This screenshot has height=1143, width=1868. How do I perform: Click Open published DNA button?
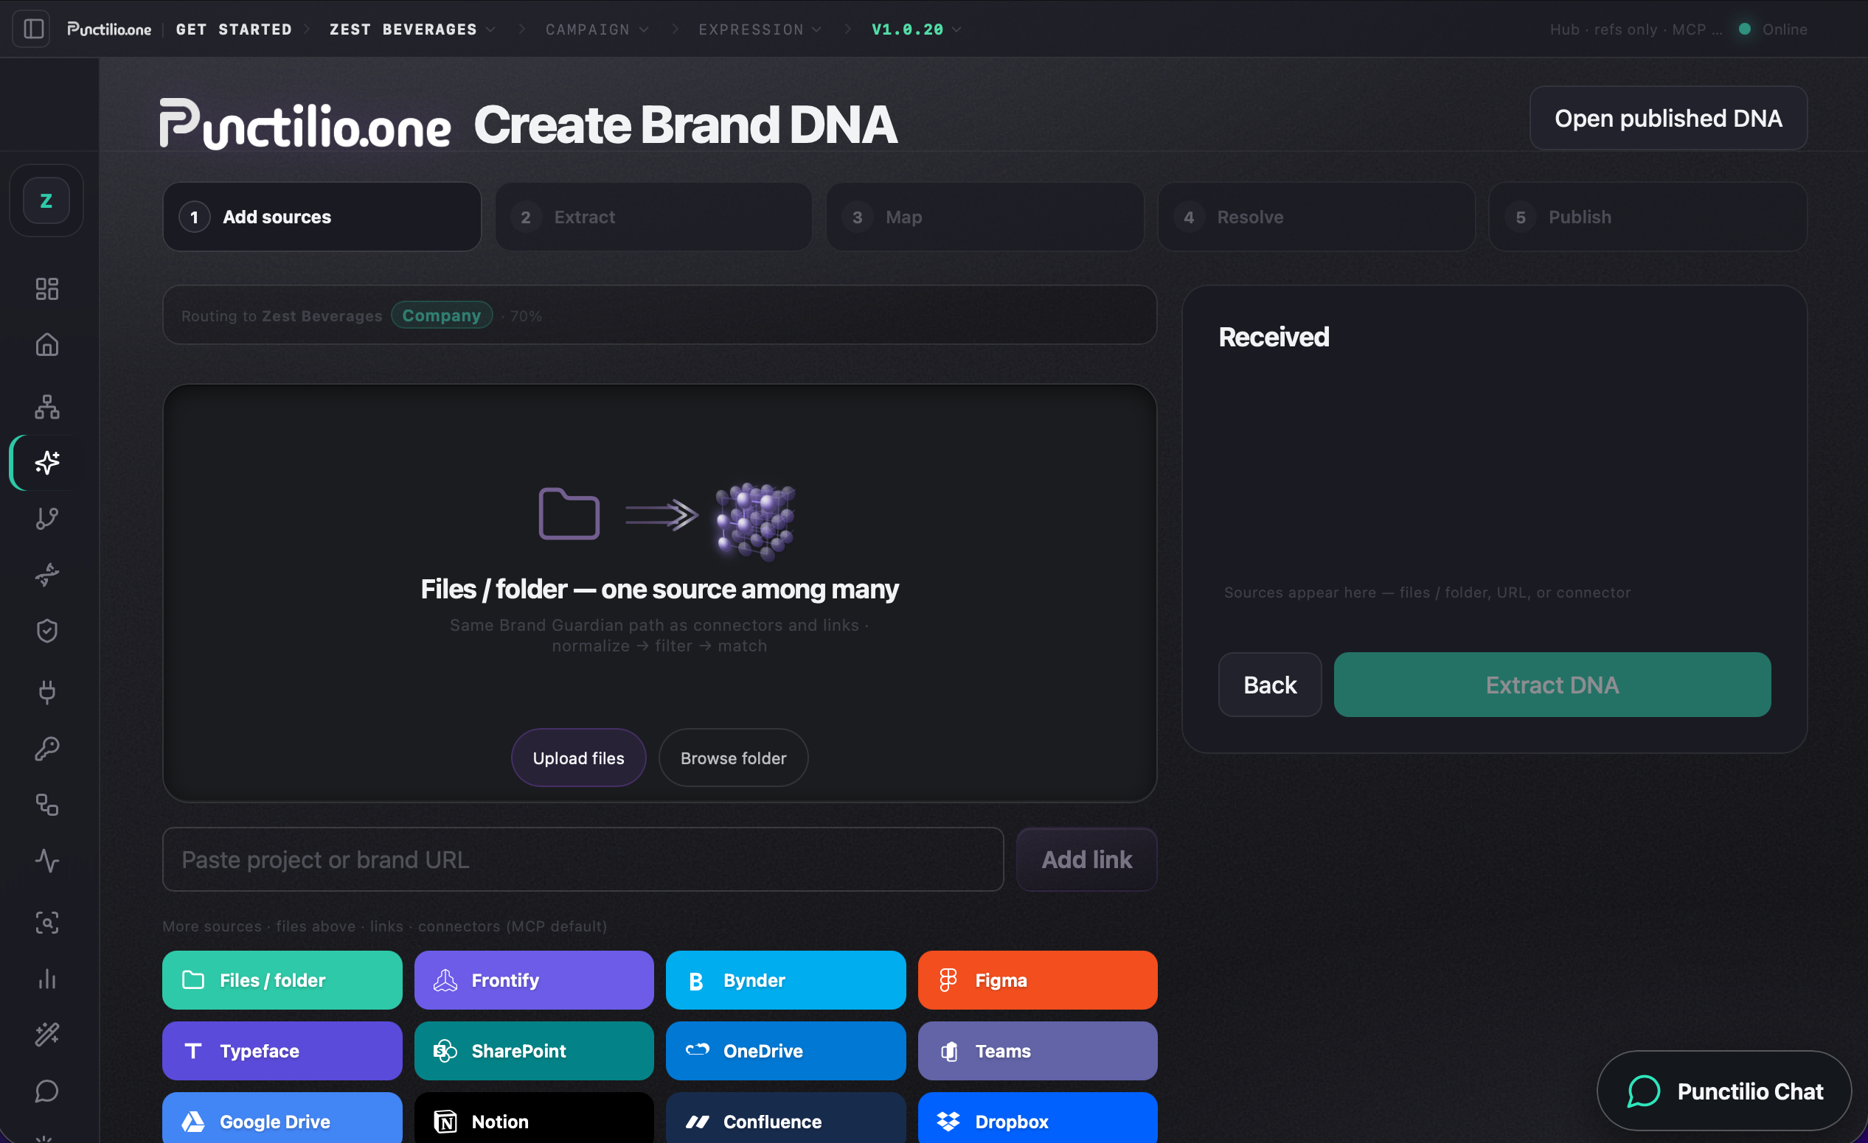click(1668, 118)
